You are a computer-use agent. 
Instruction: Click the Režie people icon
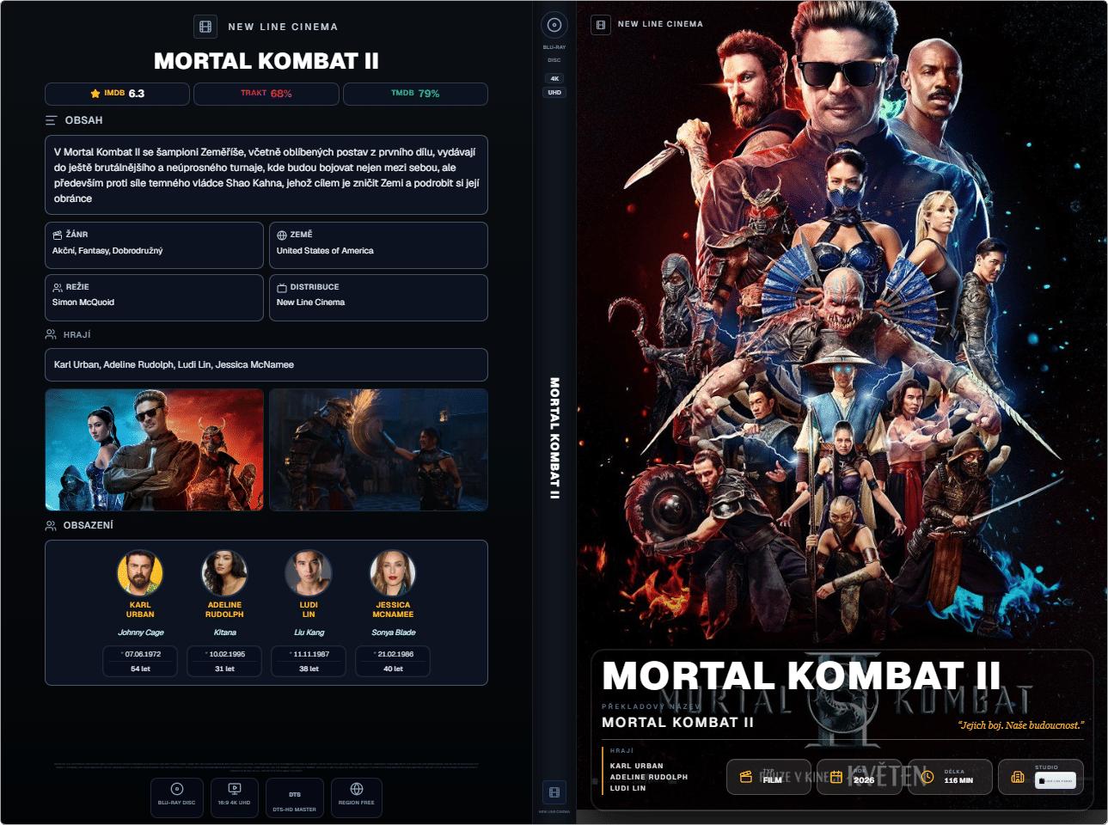pyautogui.click(x=58, y=287)
